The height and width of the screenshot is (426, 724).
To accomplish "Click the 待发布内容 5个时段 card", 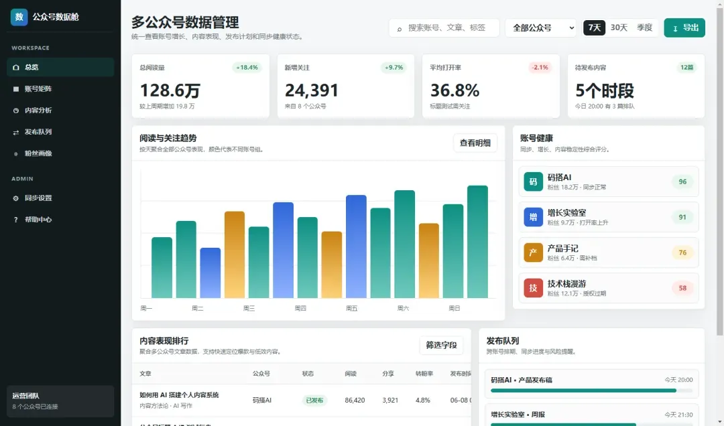I will point(636,86).
